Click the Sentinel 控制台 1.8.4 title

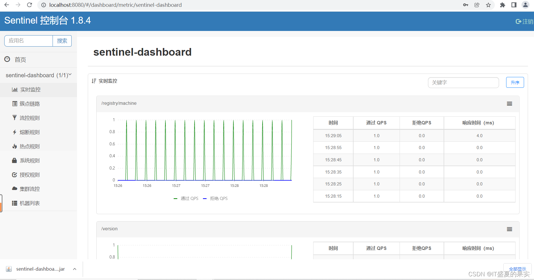(47, 20)
